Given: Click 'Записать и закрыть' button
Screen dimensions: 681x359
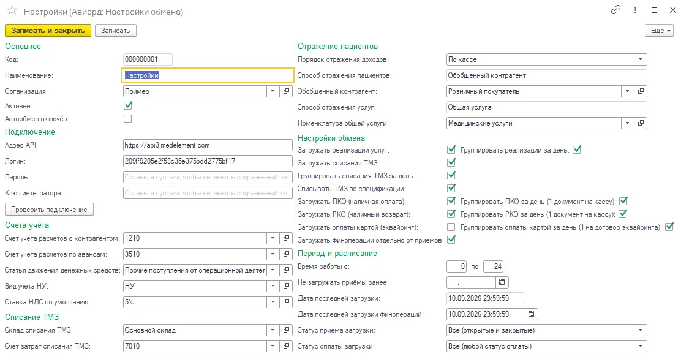Looking at the screenshot, I should click(x=48, y=31).
